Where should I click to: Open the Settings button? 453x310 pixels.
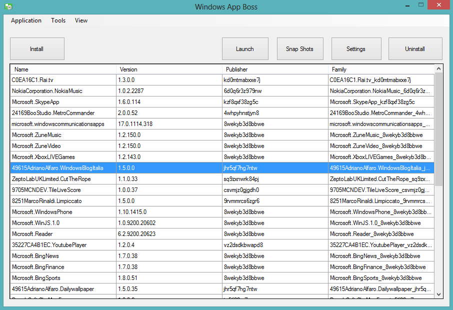tap(356, 49)
